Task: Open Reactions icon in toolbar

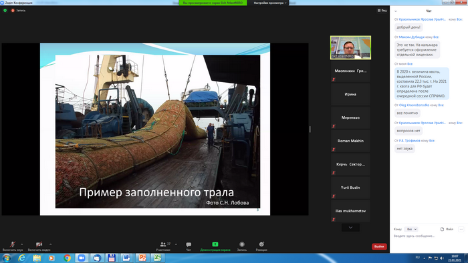Action: pos(261,244)
